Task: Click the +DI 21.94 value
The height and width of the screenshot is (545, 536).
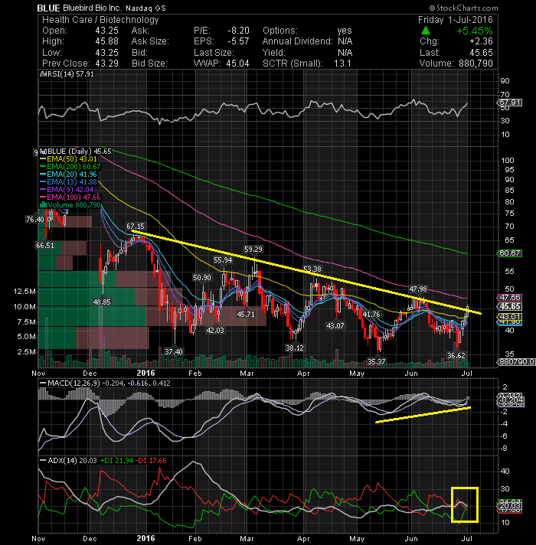Action: pyautogui.click(x=116, y=461)
